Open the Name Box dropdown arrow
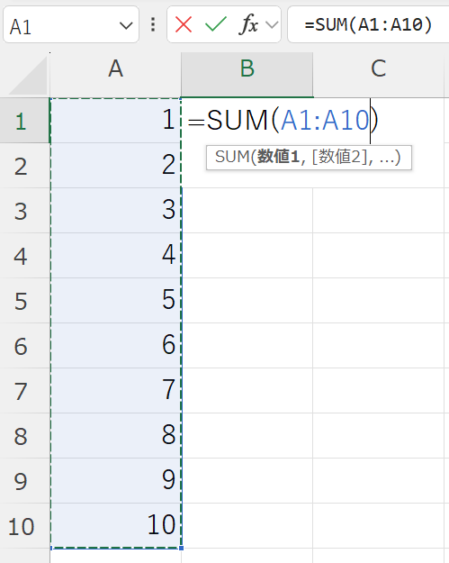449x563 pixels. click(x=126, y=25)
